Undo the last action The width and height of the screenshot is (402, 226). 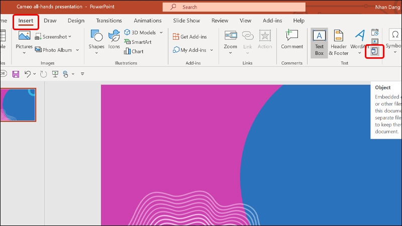[x=28, y=74]
